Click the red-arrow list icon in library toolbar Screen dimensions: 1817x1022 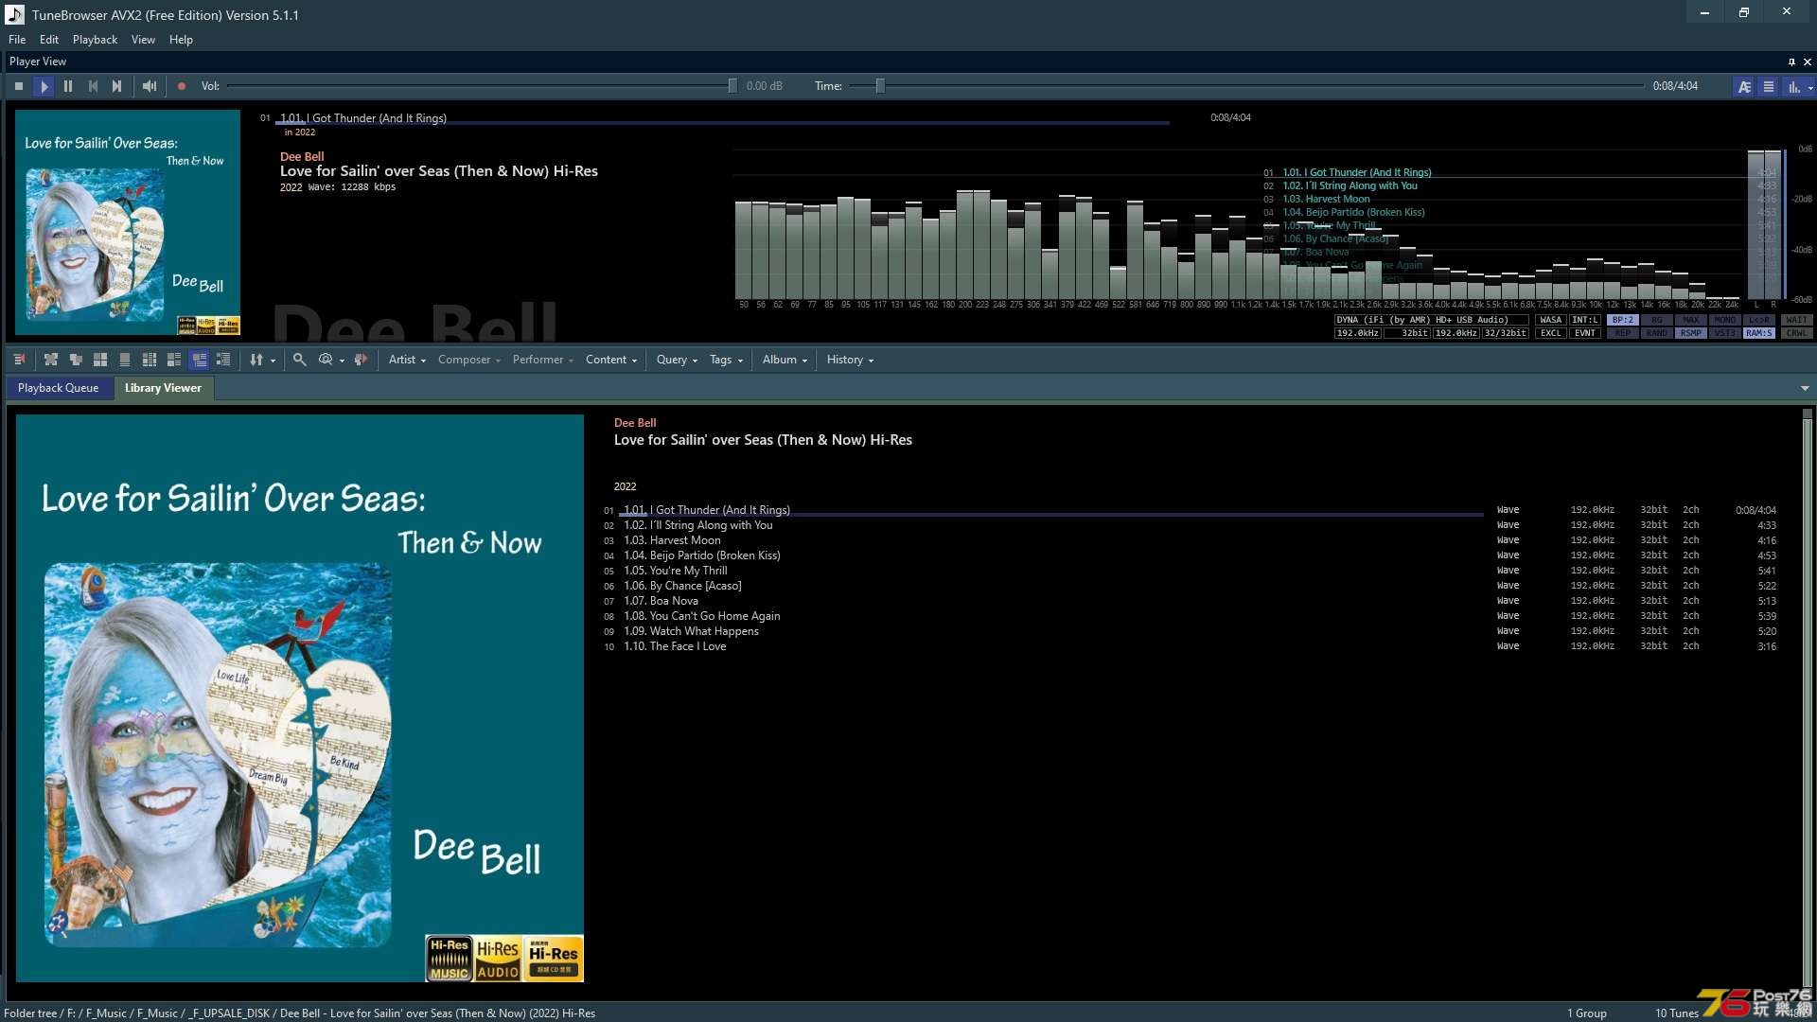[x=19, y=360]
